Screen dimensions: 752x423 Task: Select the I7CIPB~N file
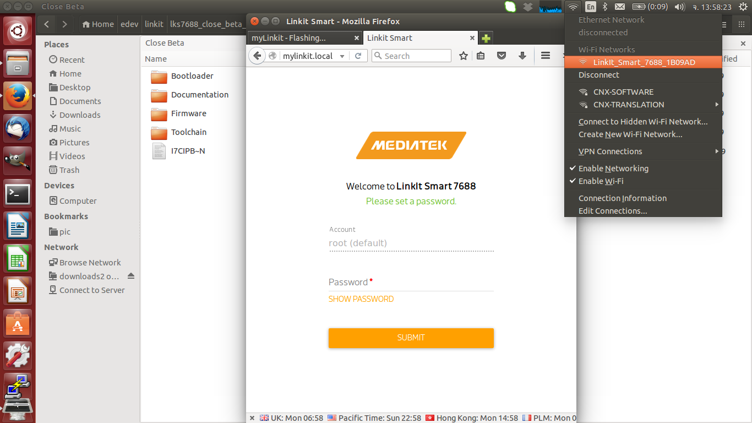point(178,151)
